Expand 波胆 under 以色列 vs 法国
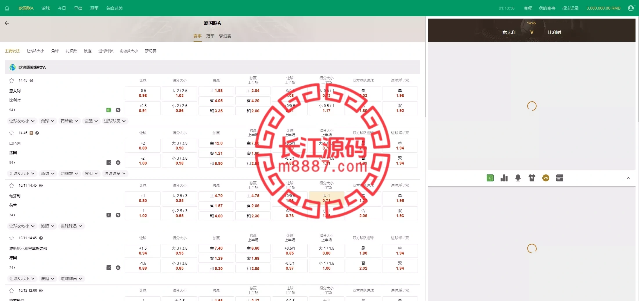Image resolution: width=639 pixels, height=301 pixels. 91,174
